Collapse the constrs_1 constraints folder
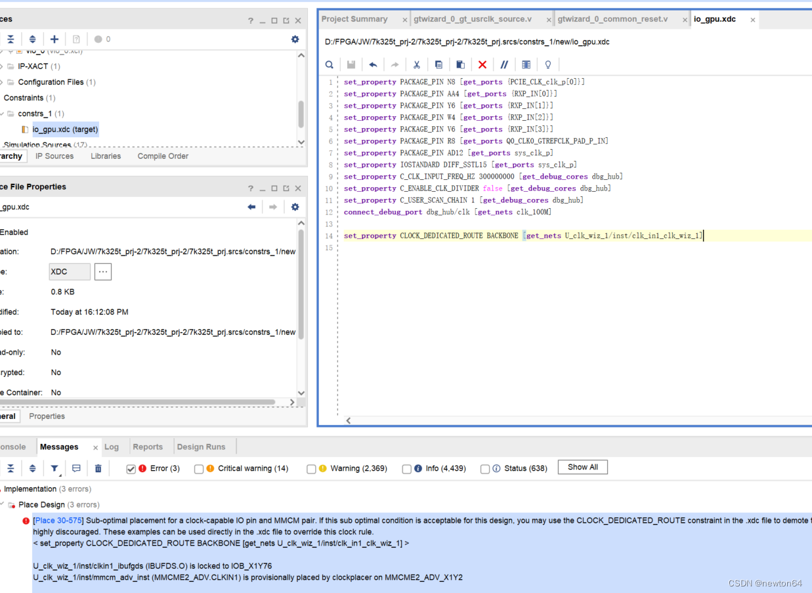812x593 pixels. pos(3,113)
